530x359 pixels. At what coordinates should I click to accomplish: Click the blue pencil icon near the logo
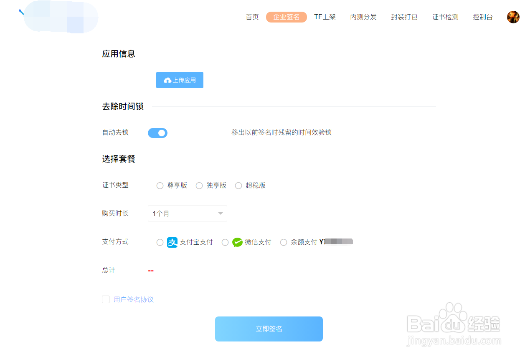[20, 12]
